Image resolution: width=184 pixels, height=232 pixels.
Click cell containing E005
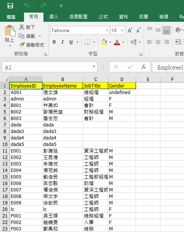(x=26, y=177)
